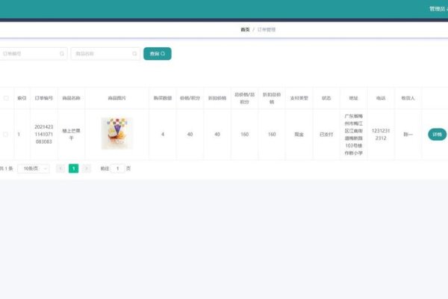Viewport: 448px width, 299px height.
Task: Open the 10 per page dropdown
Action: click(x=34, y=168)
